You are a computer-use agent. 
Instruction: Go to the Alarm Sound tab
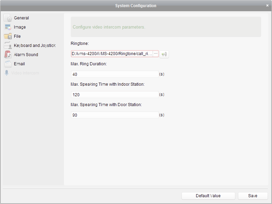tap(26, 55)
